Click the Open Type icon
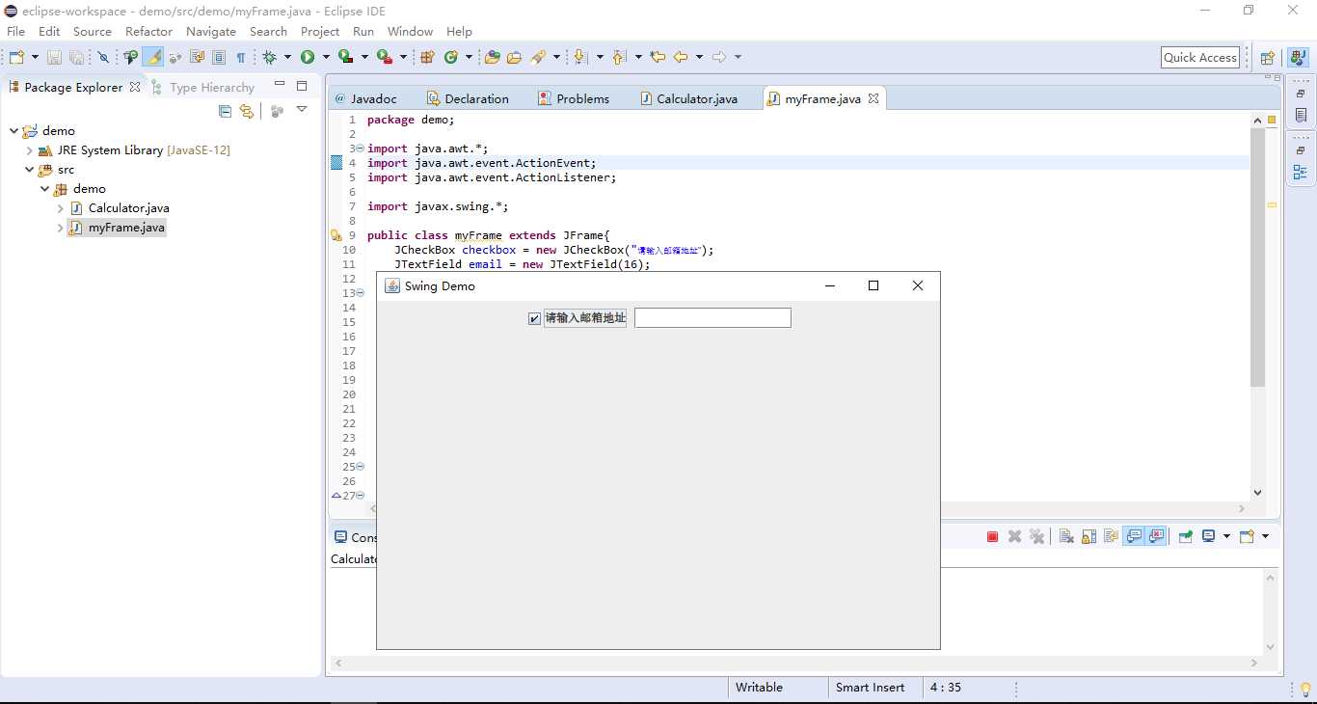 click(492, 57)
